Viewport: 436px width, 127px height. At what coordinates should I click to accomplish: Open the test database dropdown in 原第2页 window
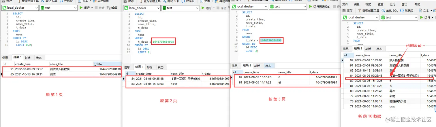coord(180,8)
